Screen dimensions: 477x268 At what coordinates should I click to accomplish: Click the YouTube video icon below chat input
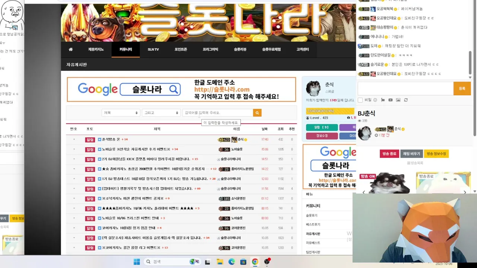point(391,100)
